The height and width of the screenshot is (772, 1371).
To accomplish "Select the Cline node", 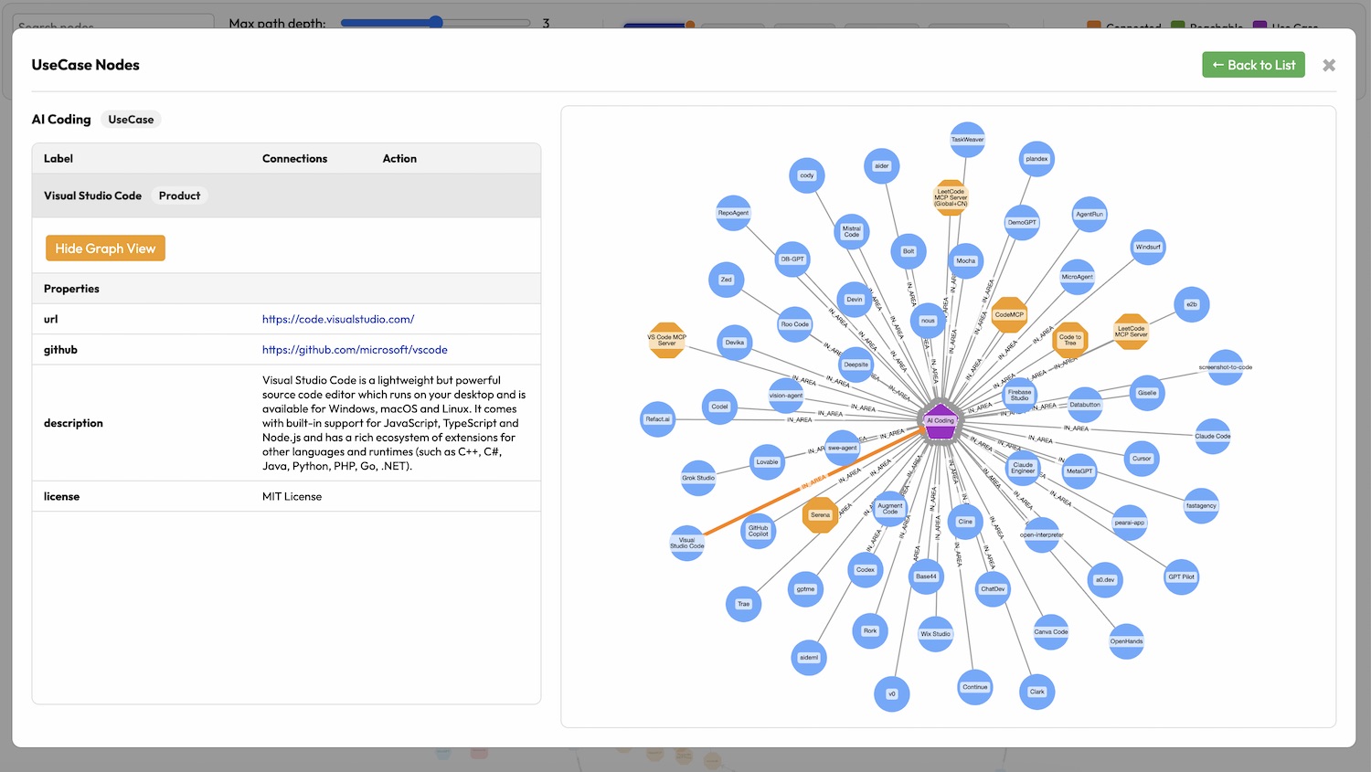I will coord(965,522).
